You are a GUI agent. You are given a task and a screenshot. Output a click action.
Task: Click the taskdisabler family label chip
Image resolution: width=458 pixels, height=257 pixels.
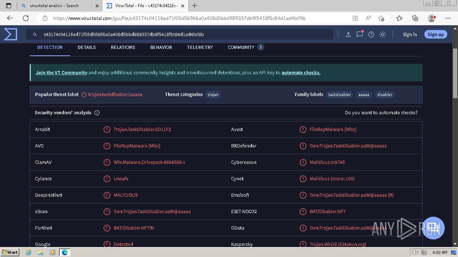coord(340,95)
